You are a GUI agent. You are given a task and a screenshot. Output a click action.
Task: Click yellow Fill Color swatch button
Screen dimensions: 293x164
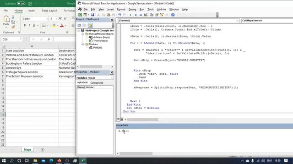pos(54,26)
